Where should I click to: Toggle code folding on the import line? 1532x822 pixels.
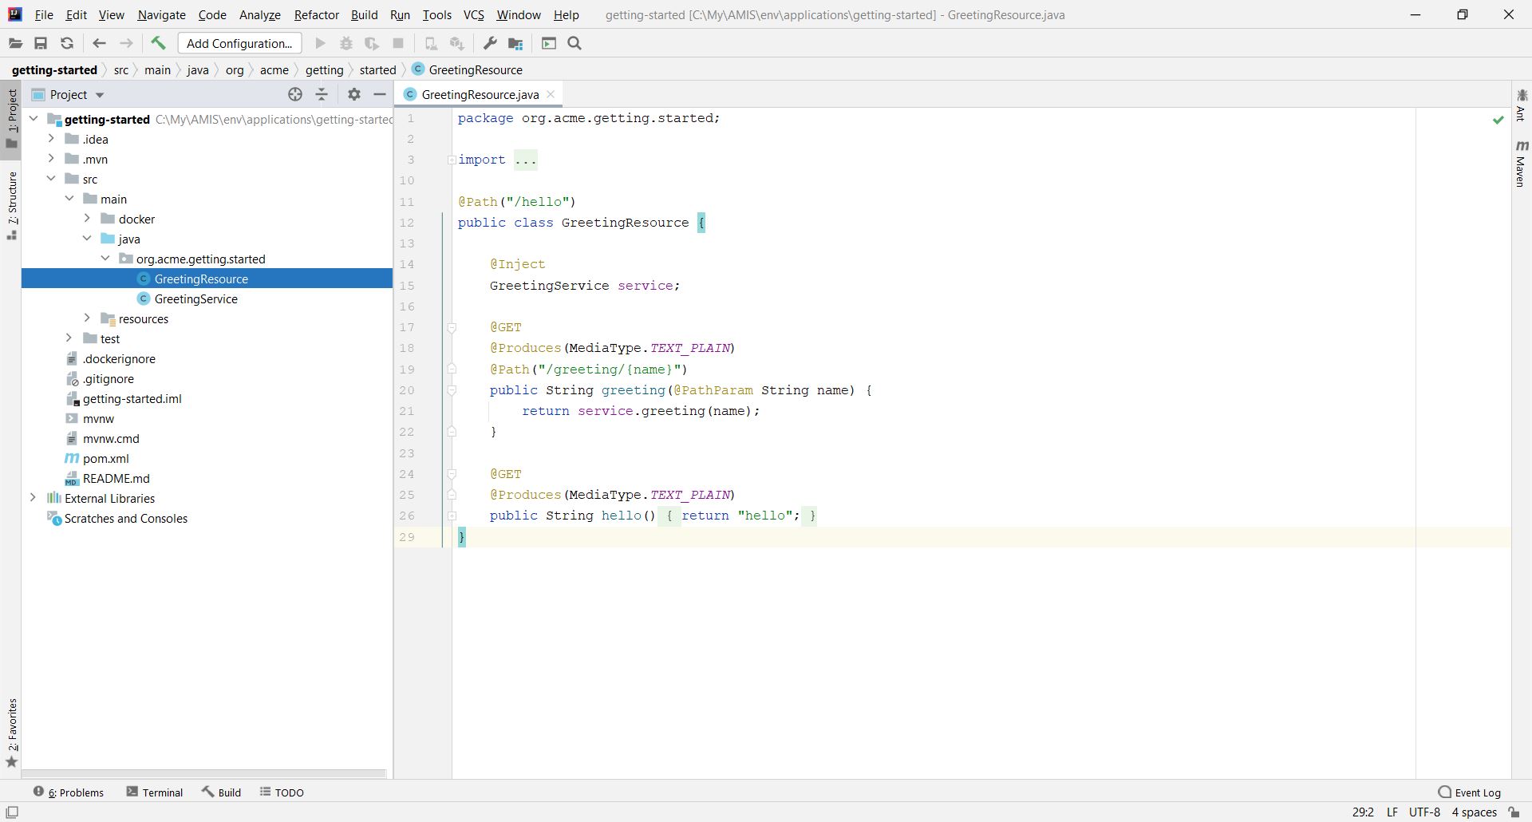point(452,160)
